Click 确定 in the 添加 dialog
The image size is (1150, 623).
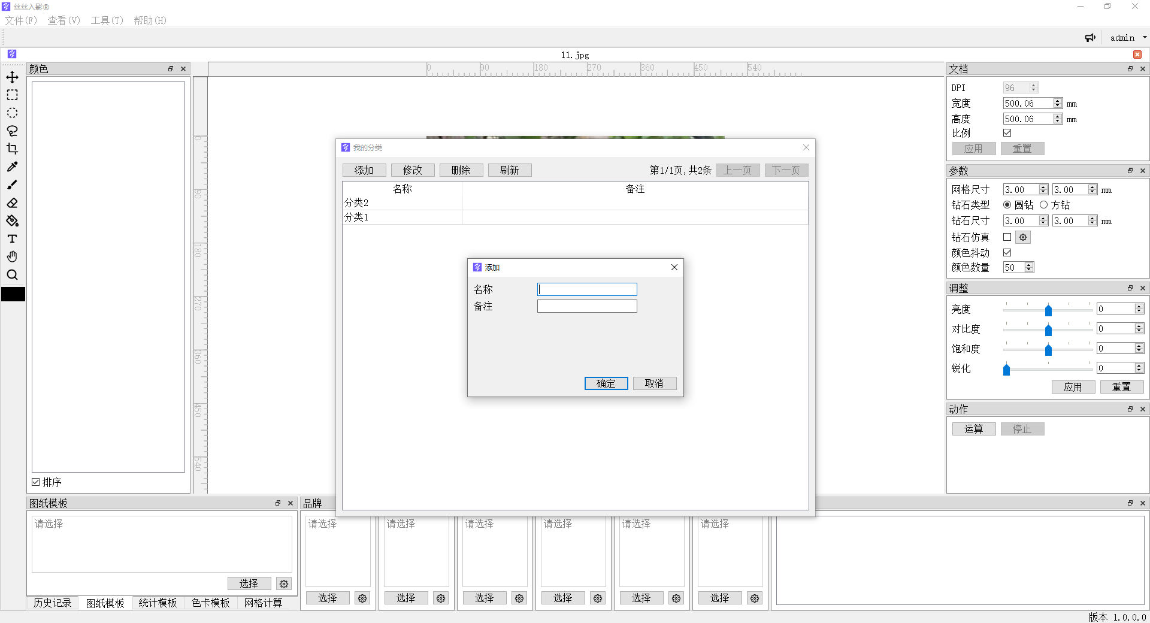[606, 383]
